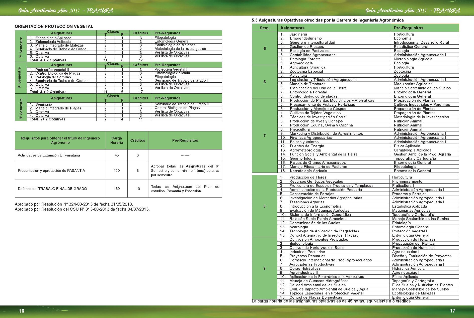
Task: Click 'Defensa del TRABAJO FINAL DE GRADO'
Action: coord(52,189)
